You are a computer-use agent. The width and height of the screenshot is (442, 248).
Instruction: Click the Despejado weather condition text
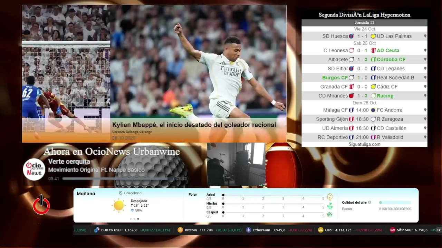[x=139, y=201]
